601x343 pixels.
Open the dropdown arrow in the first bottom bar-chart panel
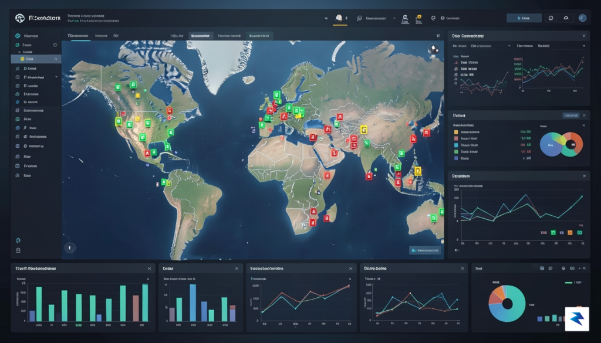[x=148, y=279]
